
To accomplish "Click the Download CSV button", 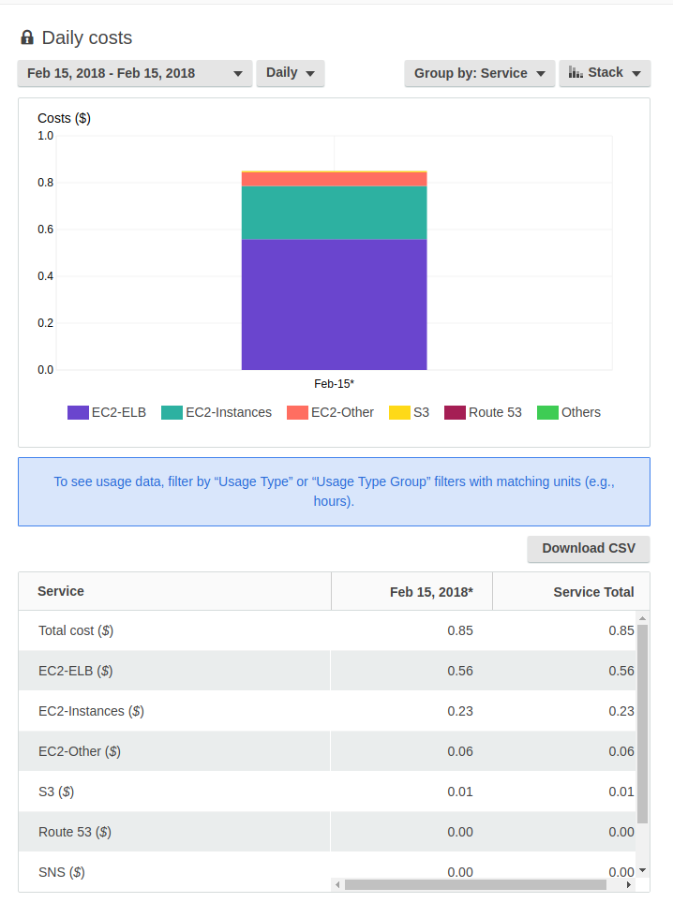I will tap(588, 549).
